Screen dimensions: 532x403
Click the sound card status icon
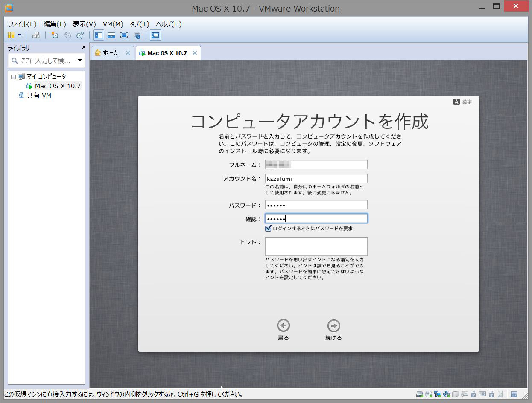[x=447, y=394]
